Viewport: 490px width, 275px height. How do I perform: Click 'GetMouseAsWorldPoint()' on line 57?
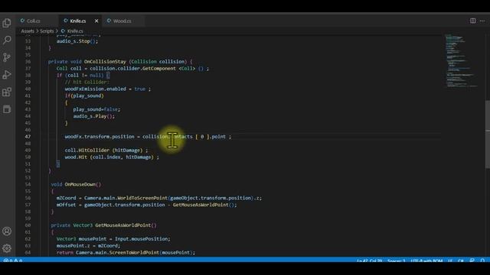(204, 205)
